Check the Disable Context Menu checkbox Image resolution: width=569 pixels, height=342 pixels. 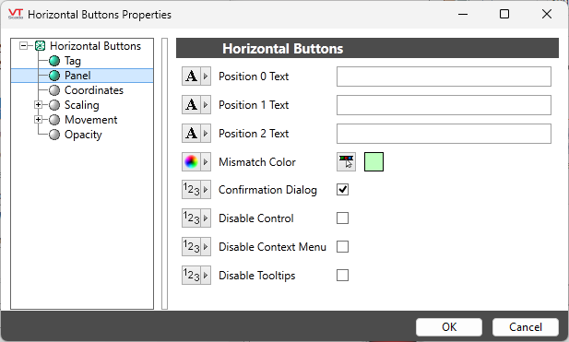coord(342,247)
